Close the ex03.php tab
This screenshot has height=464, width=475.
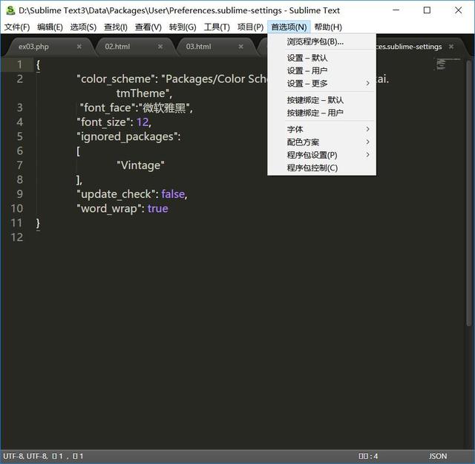point(79,47)
